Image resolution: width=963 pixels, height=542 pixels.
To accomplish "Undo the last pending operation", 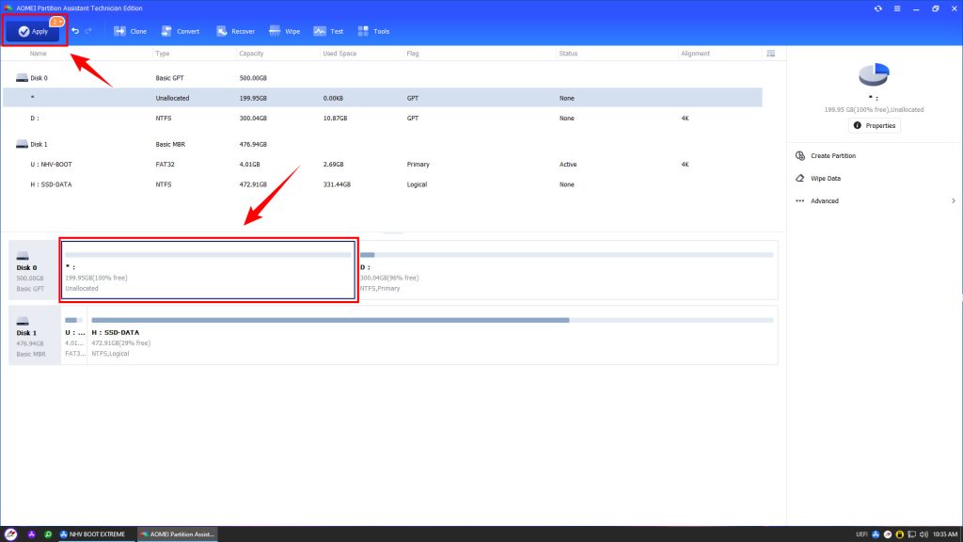I will (75, 31).
